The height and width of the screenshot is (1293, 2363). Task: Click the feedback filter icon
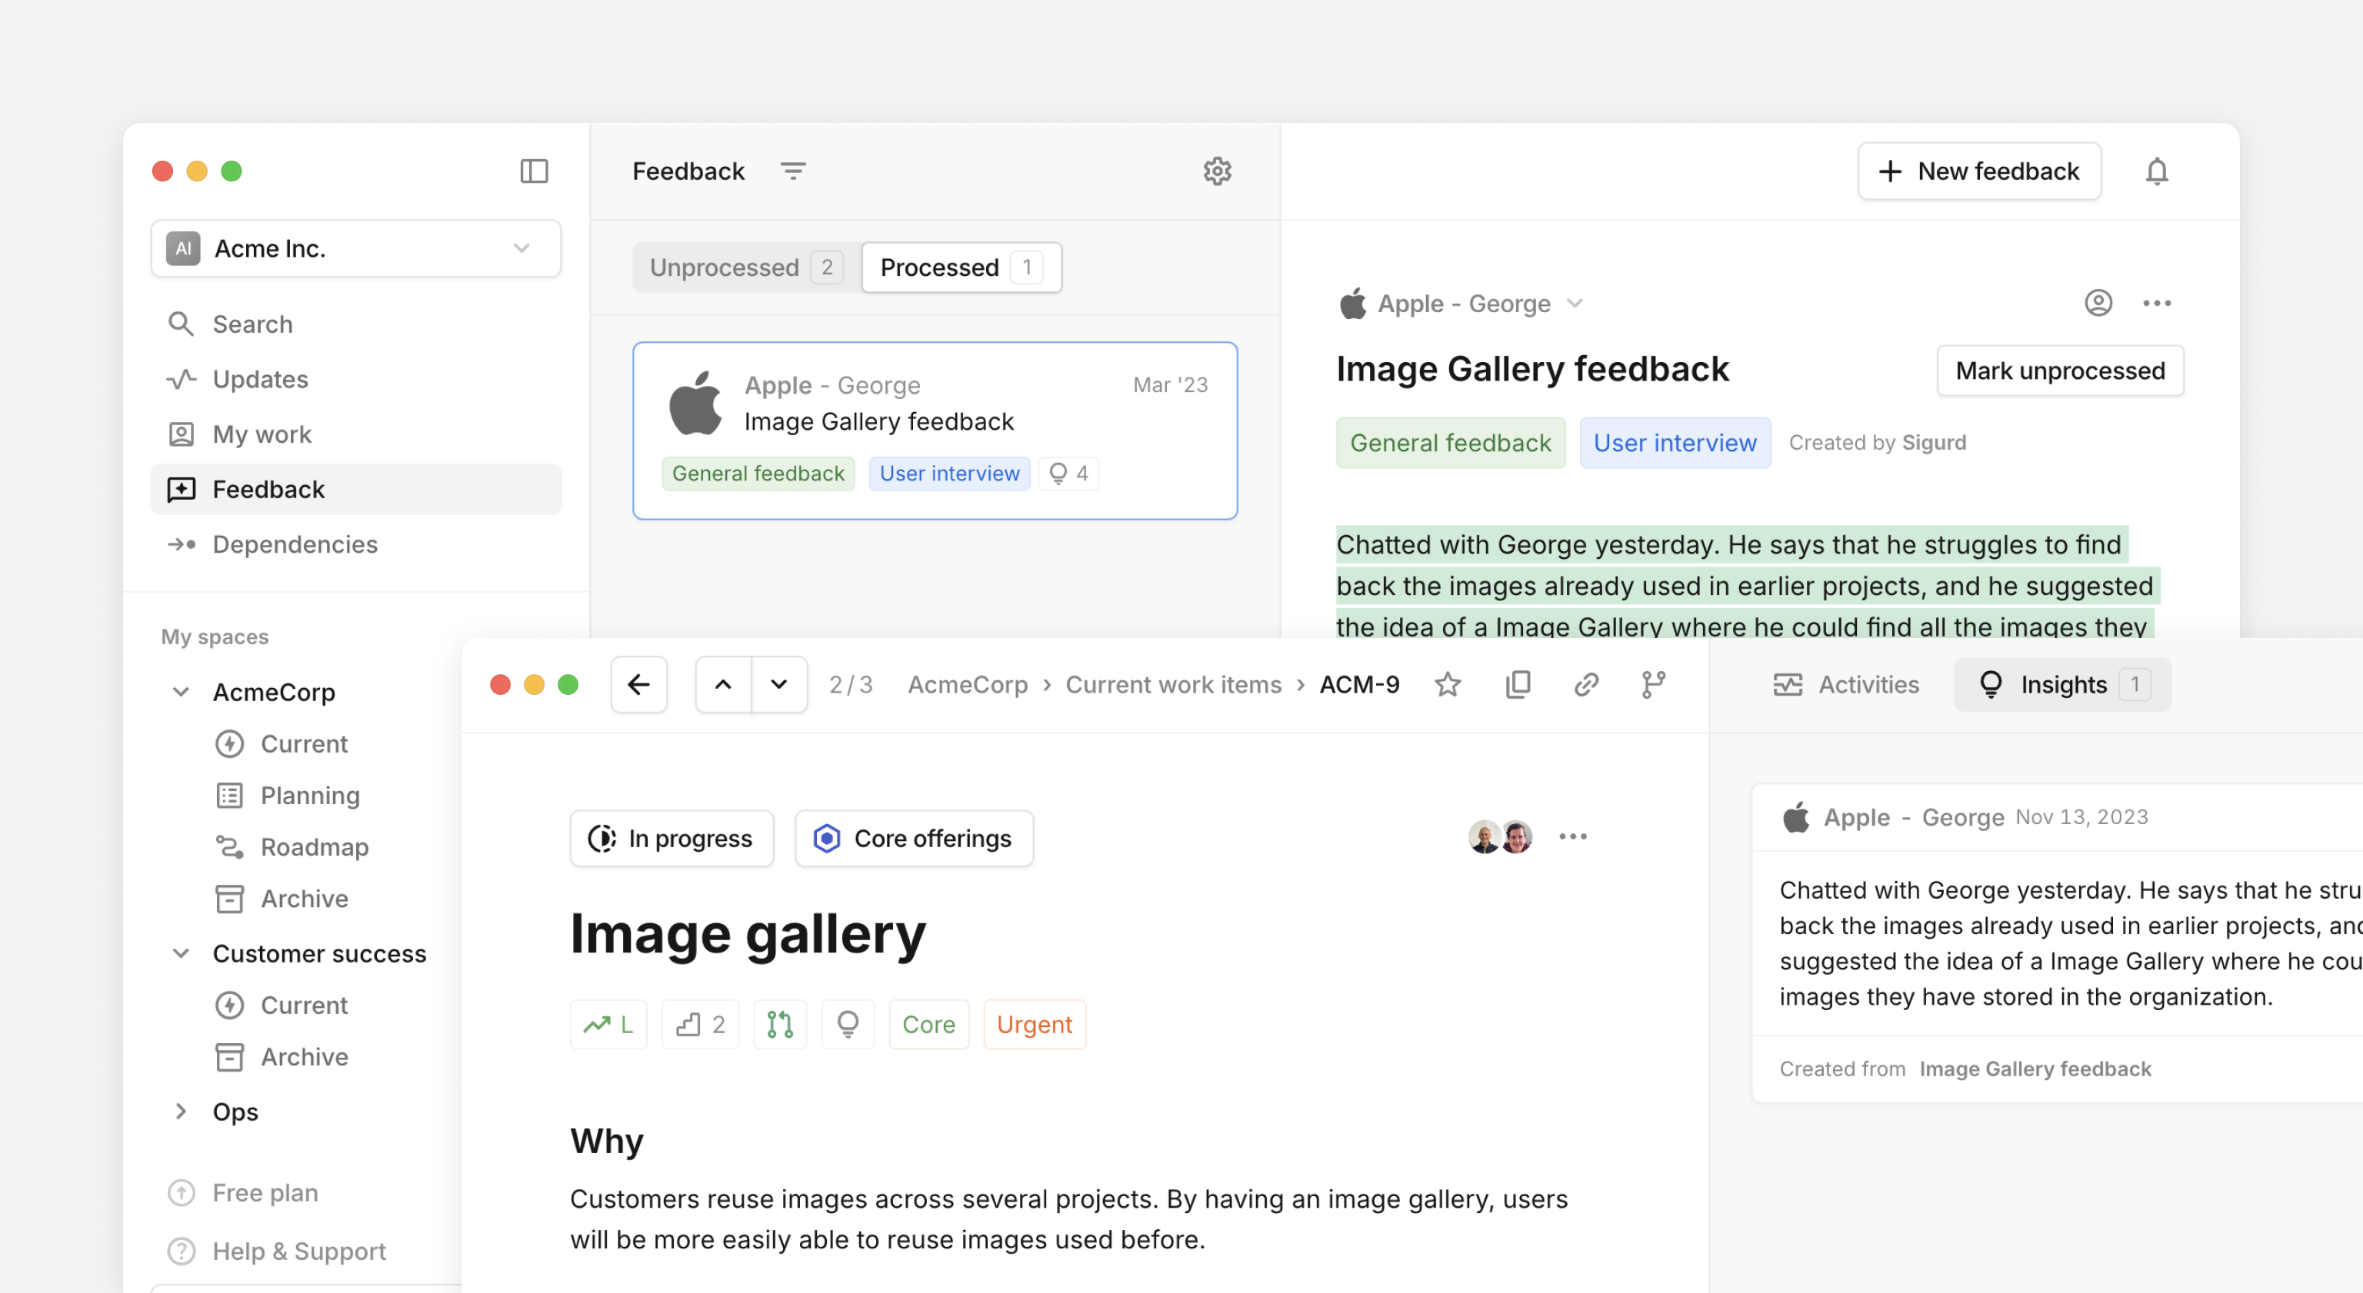click(792, 171)
